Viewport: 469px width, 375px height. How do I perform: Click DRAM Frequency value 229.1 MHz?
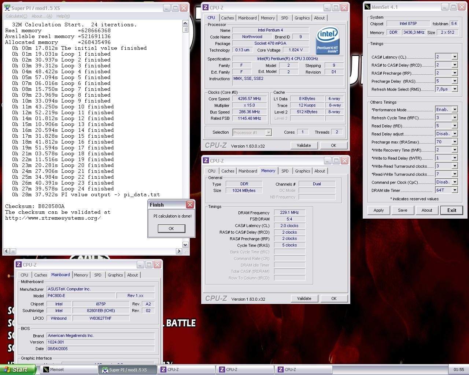(x=289, y=212)
